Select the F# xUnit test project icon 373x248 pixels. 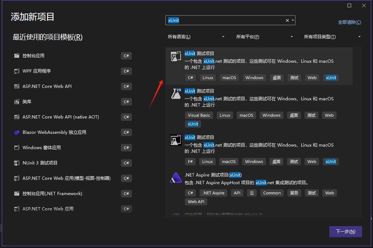(x=176, y=140)
